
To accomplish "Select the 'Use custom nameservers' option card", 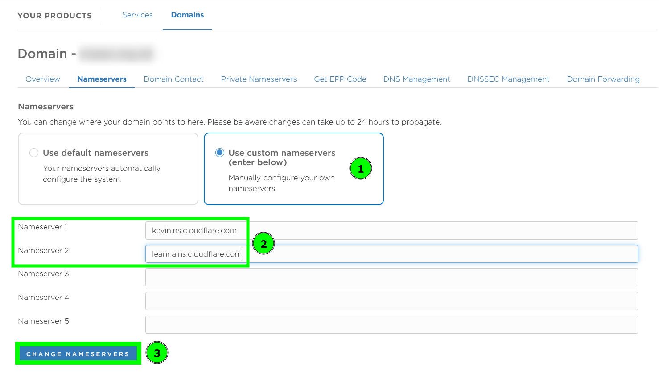I will click(x=293, y=169).
